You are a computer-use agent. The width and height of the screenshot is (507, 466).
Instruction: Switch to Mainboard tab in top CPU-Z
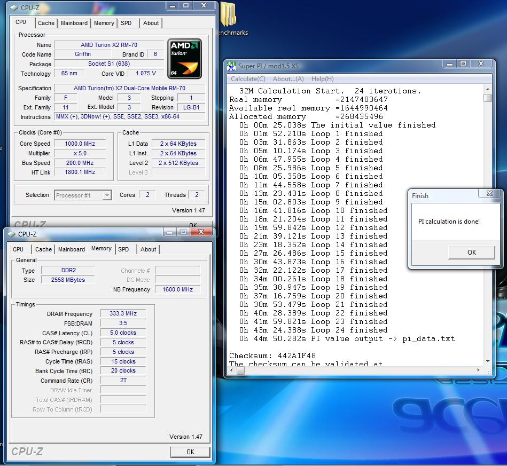pos(74,23)
